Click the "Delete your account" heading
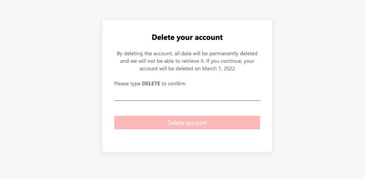The width and height of the screenshot is (365, 179). [187, 37]
